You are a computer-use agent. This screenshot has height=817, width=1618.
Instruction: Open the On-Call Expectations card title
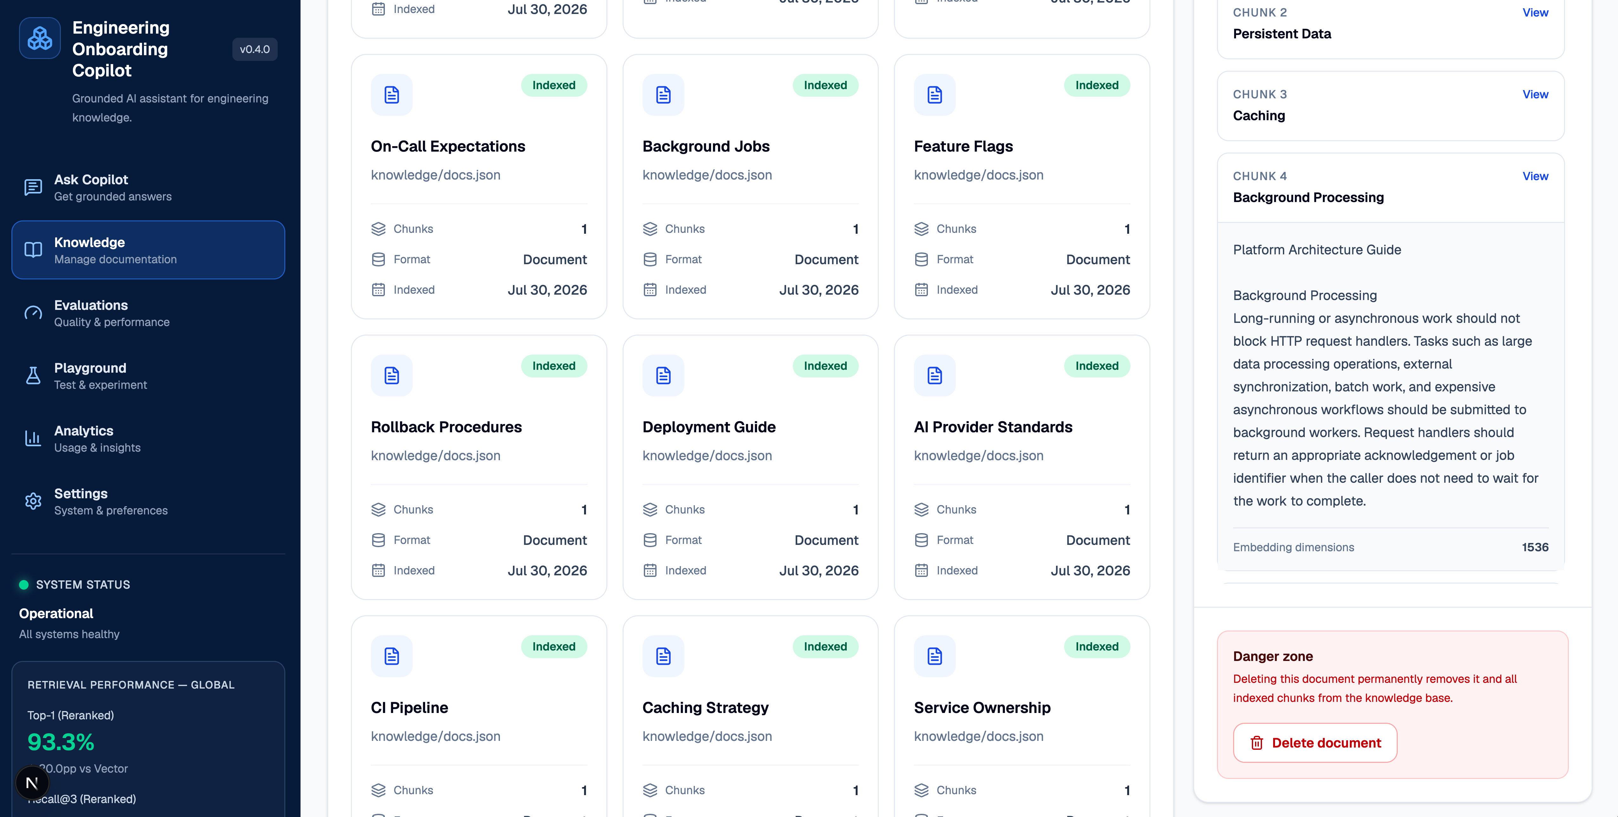click(448, 147)
